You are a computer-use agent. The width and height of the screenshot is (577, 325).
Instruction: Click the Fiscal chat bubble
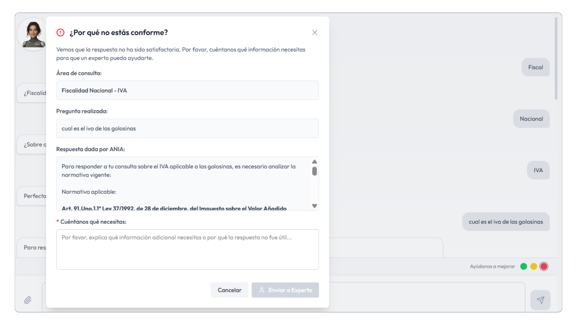click(536, 67)
